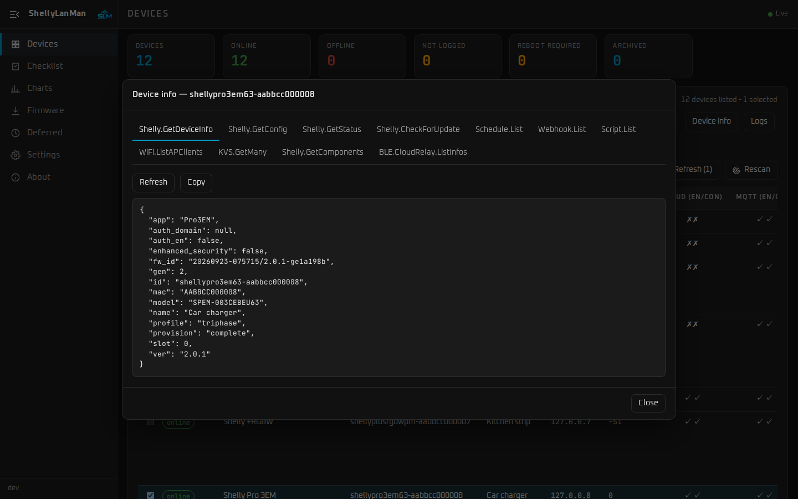The width and height of the screenshot is (798, 499).
Task: Click "Car charger" cell in table row
Action: click(x=507, y=495)
